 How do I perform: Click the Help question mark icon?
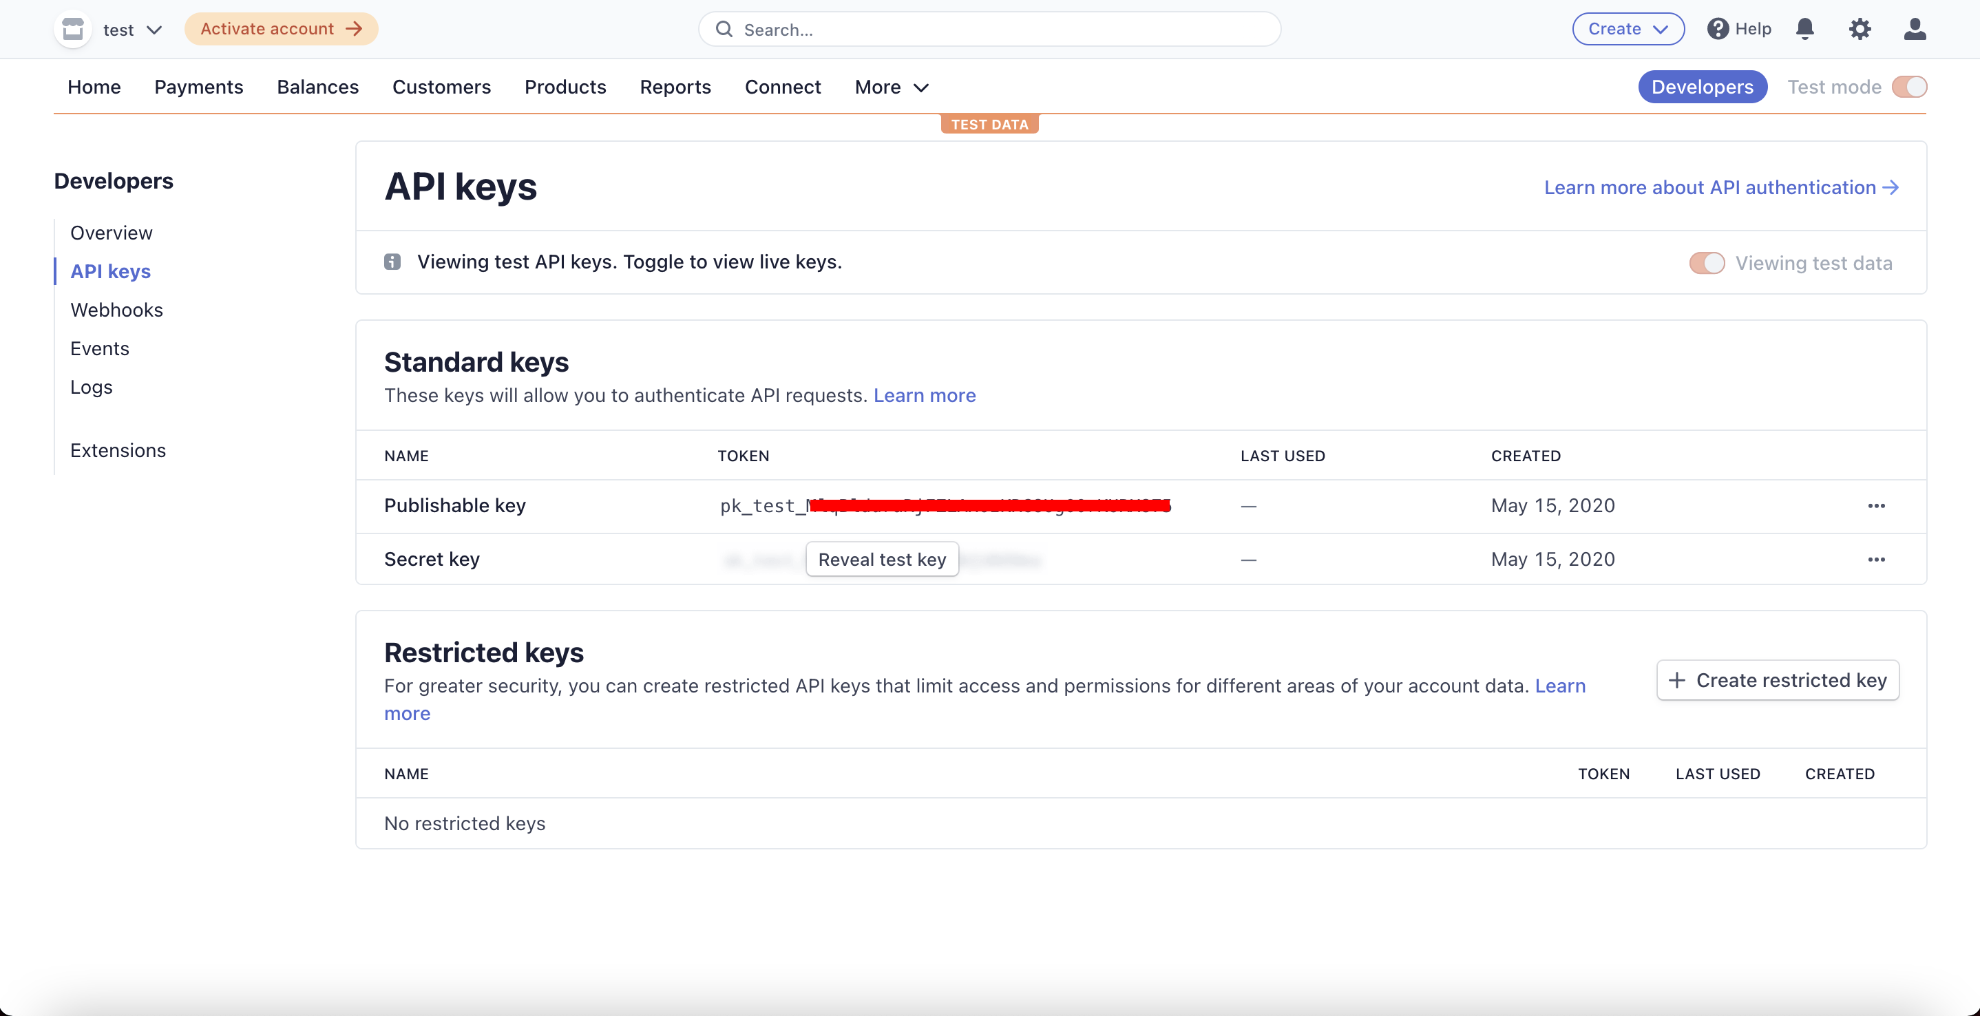coord(1718,29)
